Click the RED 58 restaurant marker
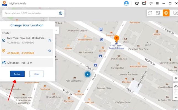The width and height of the screenshot is (178, 110). tap(157, 31)
